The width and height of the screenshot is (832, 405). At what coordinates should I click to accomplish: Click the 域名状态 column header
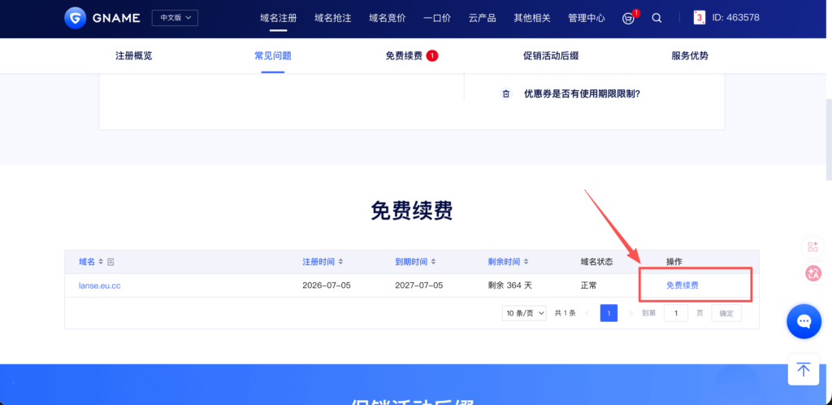(x=597, y=262)
